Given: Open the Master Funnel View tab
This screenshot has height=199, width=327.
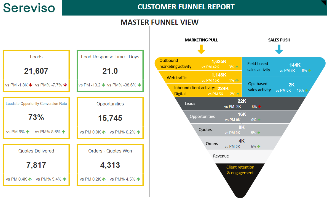Looking at the screenshot, I should (160, 22).
